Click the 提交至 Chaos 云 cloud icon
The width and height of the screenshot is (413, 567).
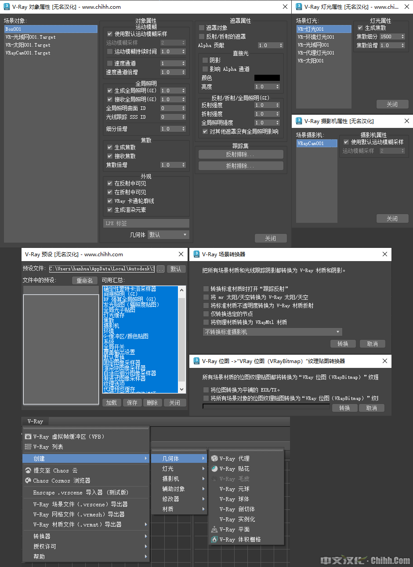pyautogui.click(x=28, y=471)
